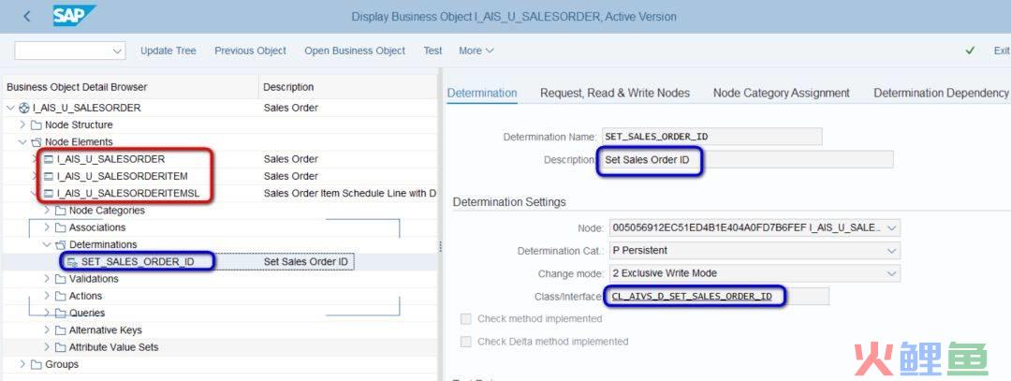Expand the Actions folder
The image size is (1011, 381).
click(47, 296)
